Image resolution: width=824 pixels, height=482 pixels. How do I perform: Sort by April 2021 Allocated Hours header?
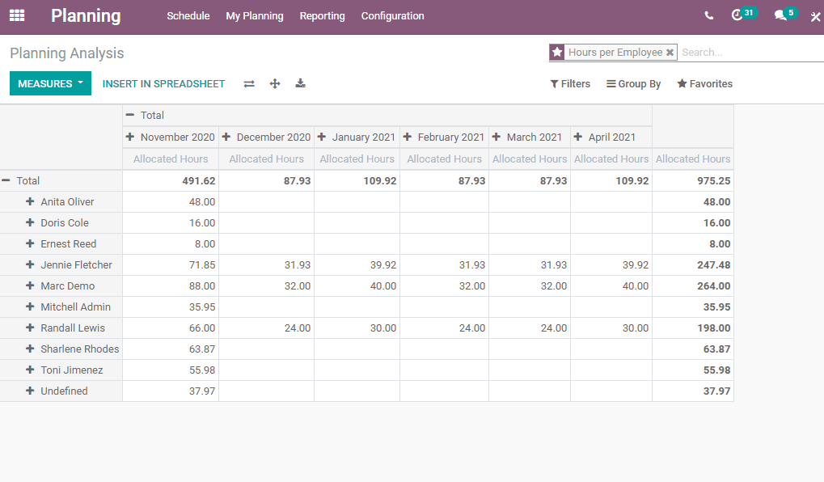pyautogui.click(x=611, y=159)
